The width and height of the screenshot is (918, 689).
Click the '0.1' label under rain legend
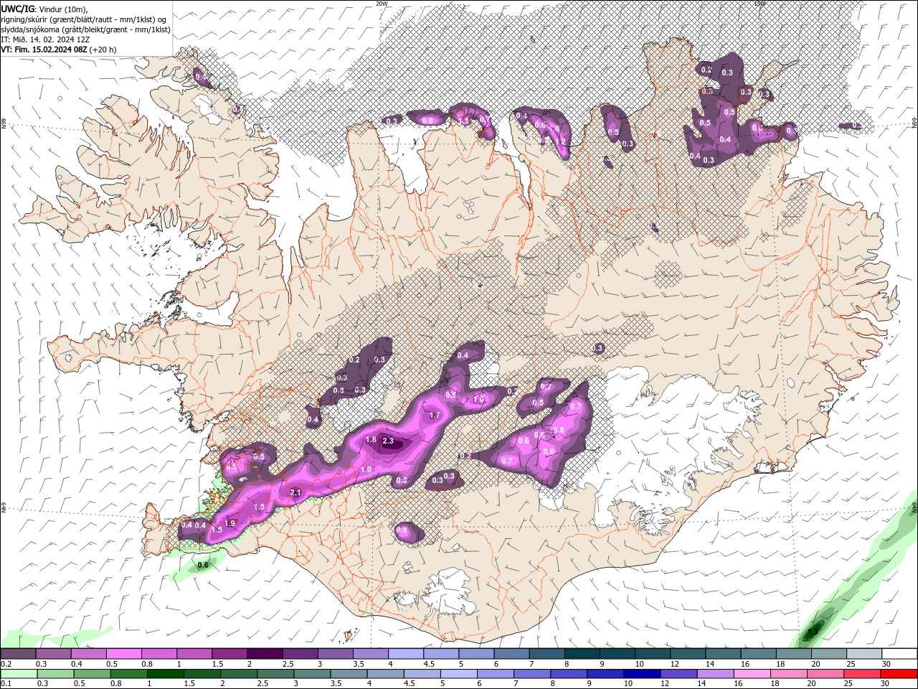[5, 682]
